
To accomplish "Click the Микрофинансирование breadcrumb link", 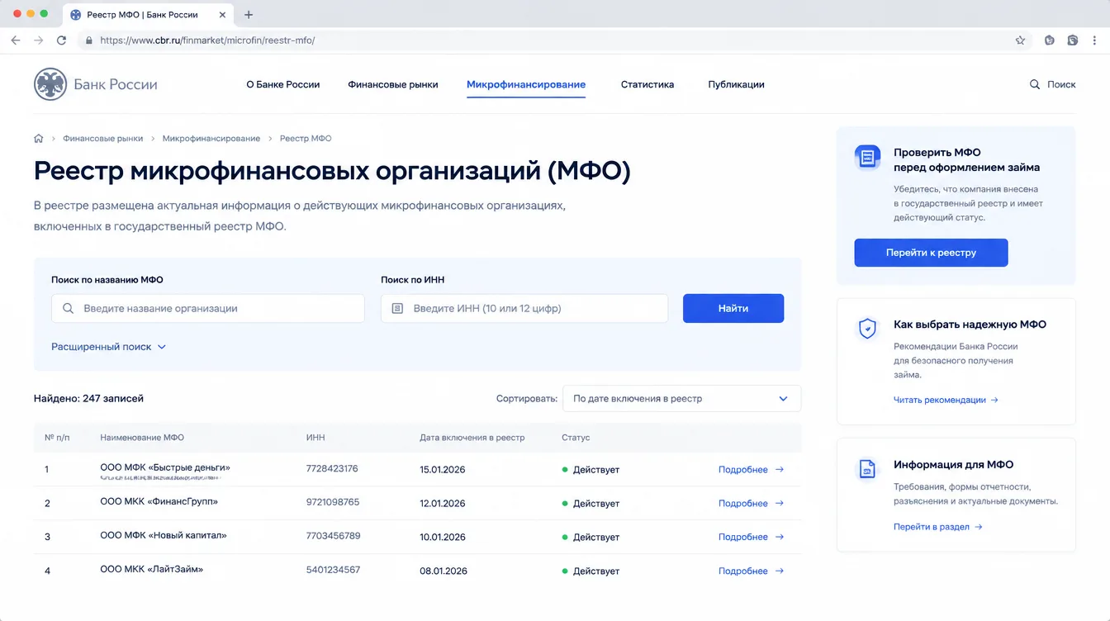I will click(x=211, y=139).
